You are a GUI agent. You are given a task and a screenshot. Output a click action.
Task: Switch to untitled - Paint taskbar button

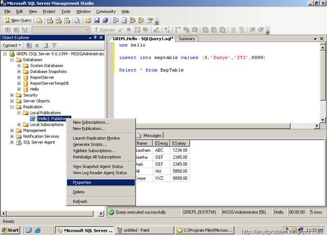[x=144, y=230]
